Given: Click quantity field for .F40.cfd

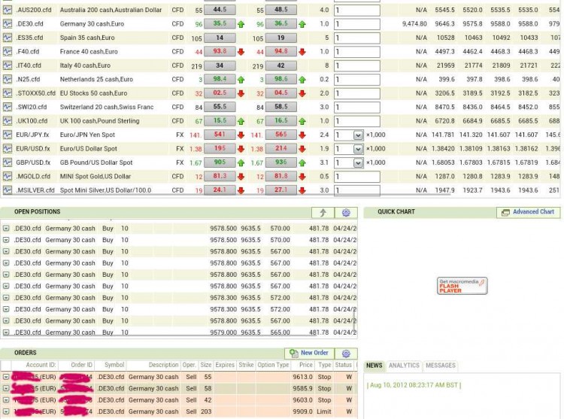Looking at the screenshot, I should tap(356, 52).
